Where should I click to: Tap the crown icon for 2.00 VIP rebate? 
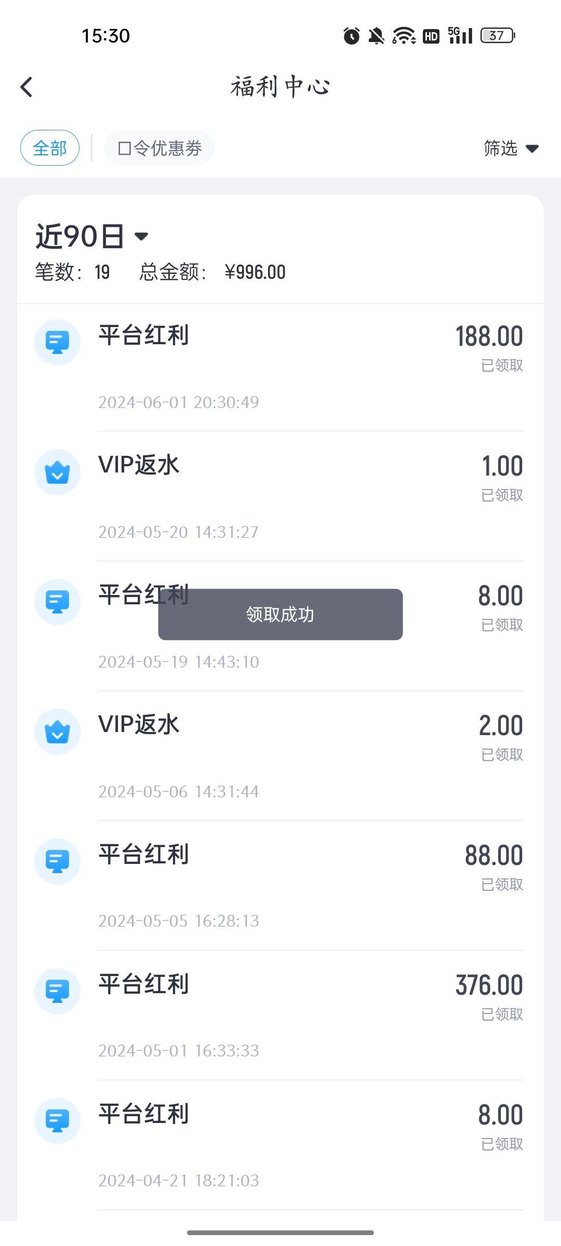click(x=57, y=732)
